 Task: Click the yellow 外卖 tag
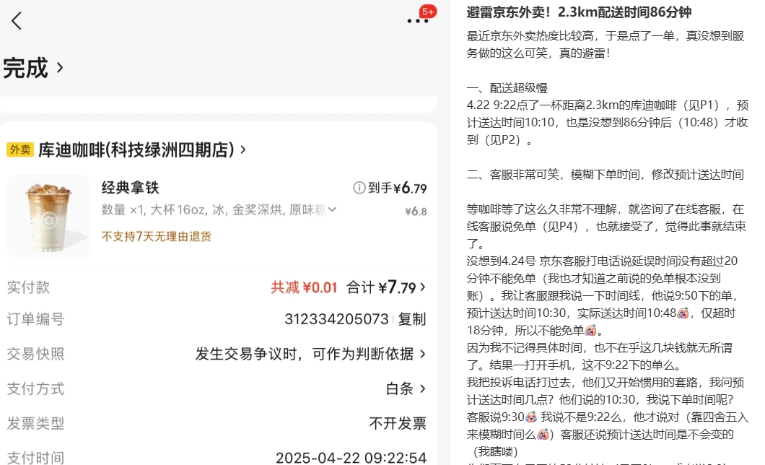[x=19, y=149]
